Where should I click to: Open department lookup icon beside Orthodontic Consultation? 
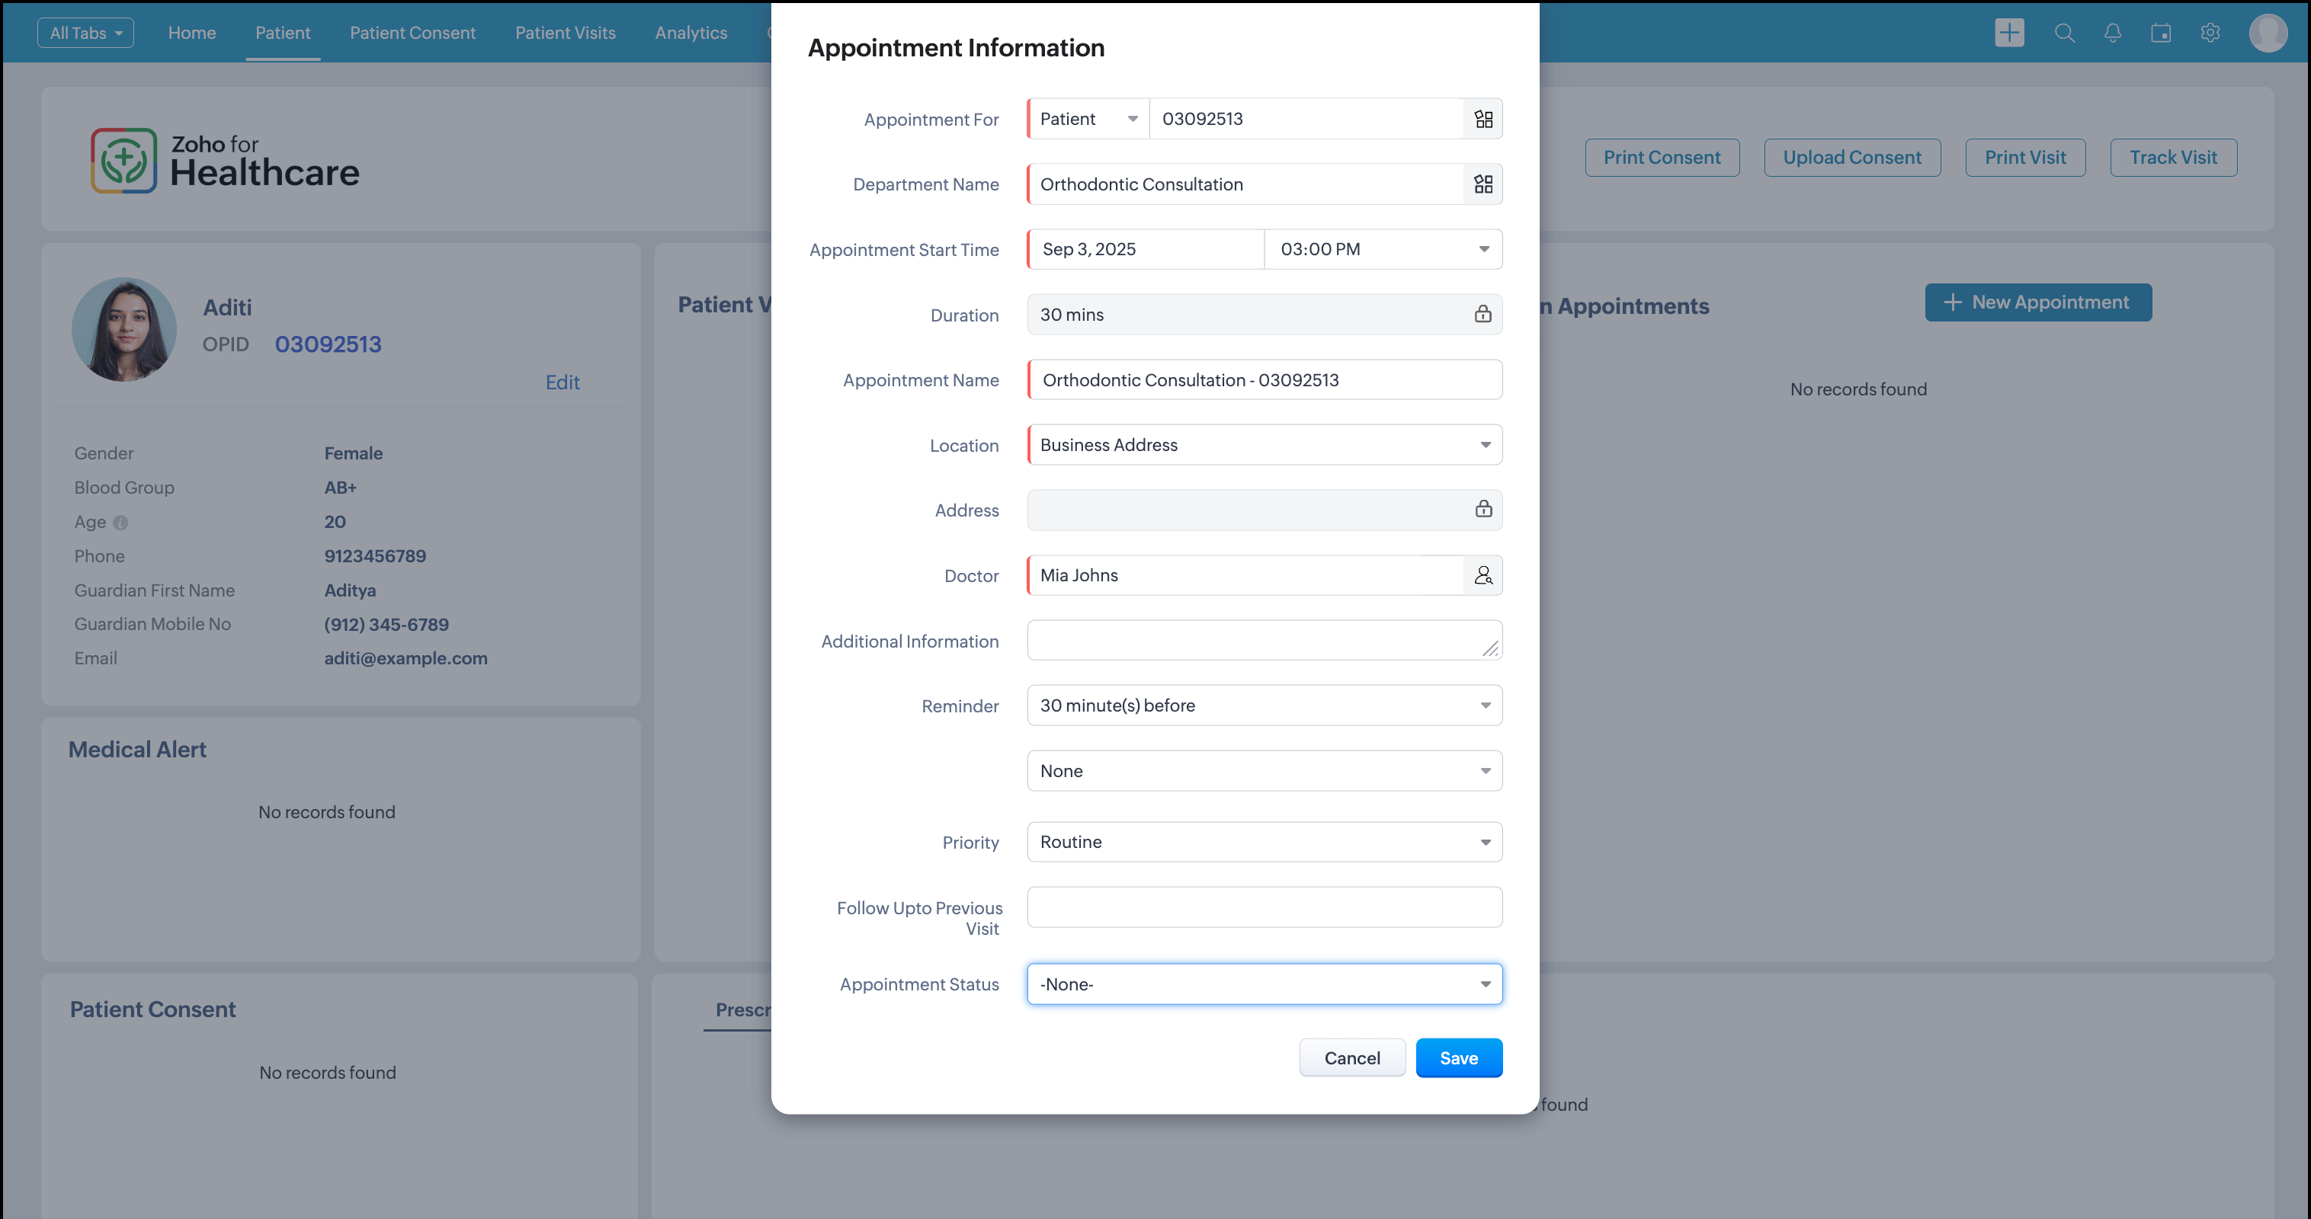1483,184
